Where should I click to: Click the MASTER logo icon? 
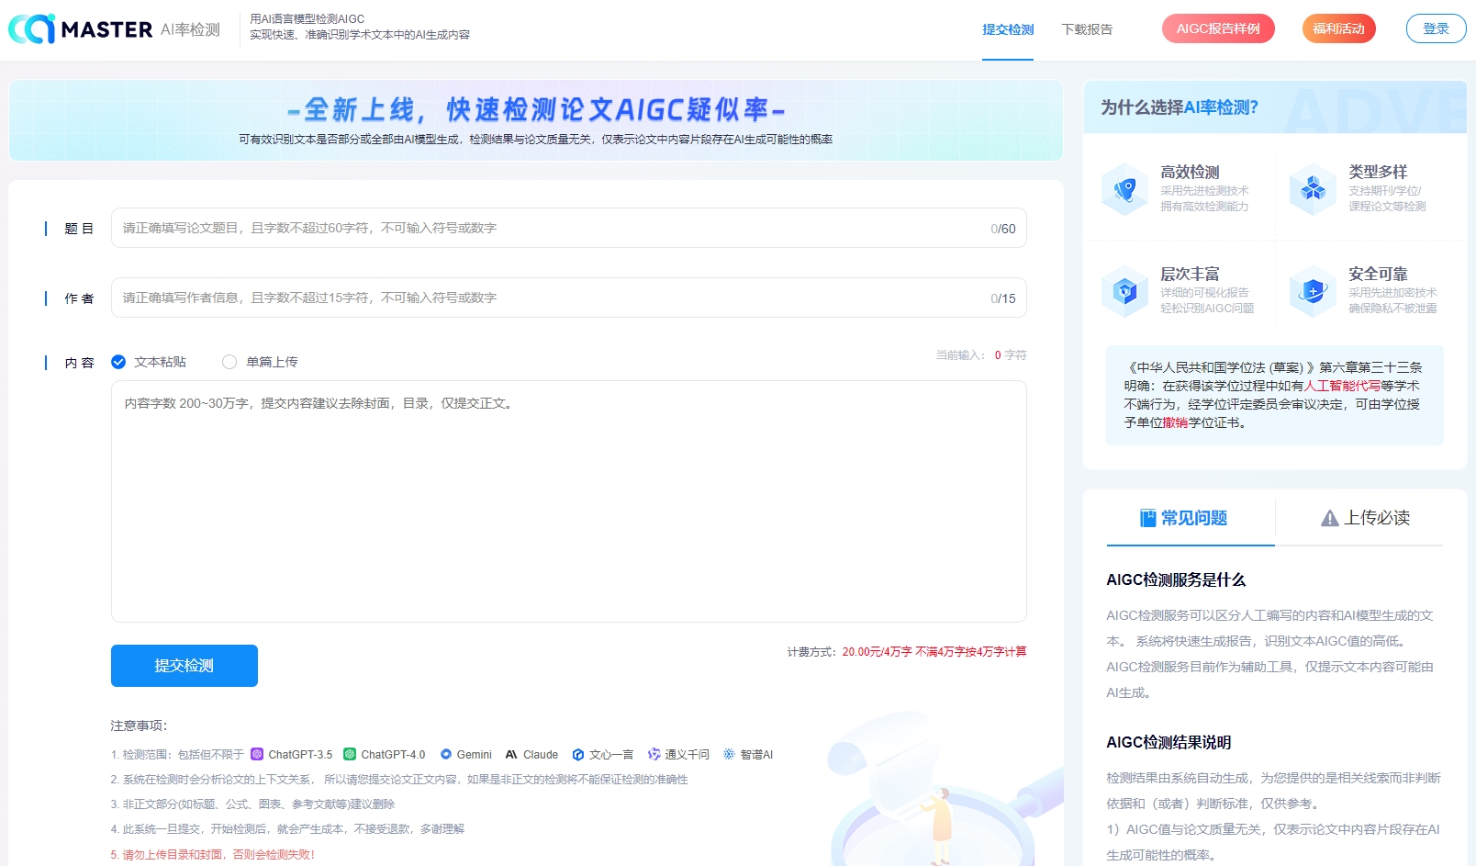(32, 29)
